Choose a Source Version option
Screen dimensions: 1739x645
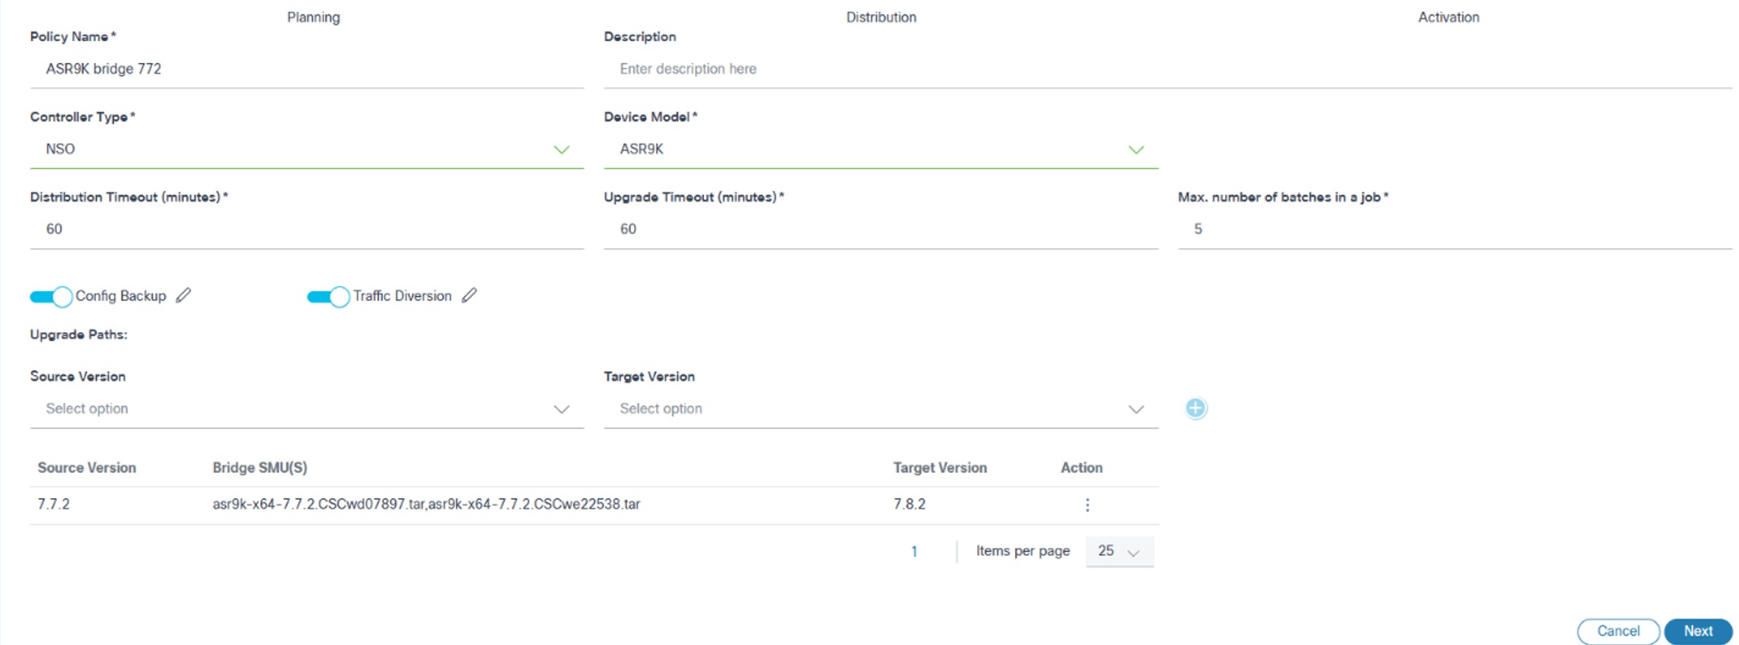(x=306, y=409)
